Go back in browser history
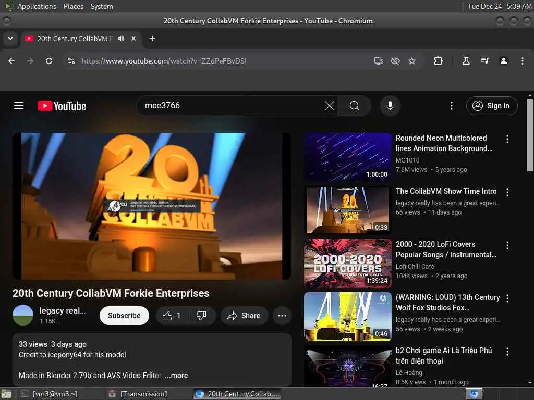534x400 pixels. 11,61
